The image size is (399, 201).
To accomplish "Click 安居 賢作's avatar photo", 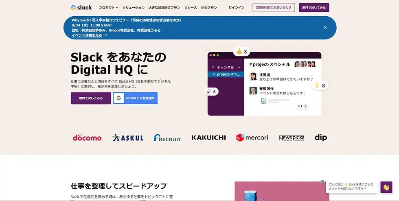I will tap(253, 91).
